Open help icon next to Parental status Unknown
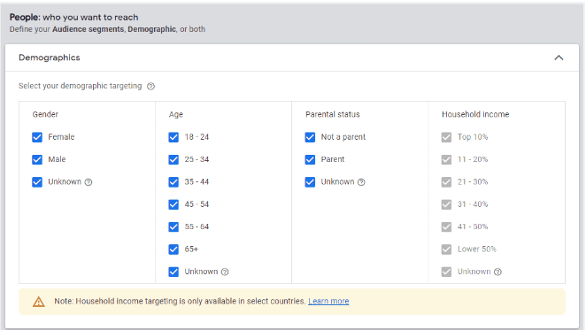This screenshot has width=586, height=330. [361, 182]
